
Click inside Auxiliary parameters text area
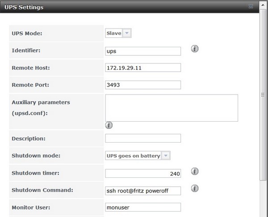pos(172,108)
